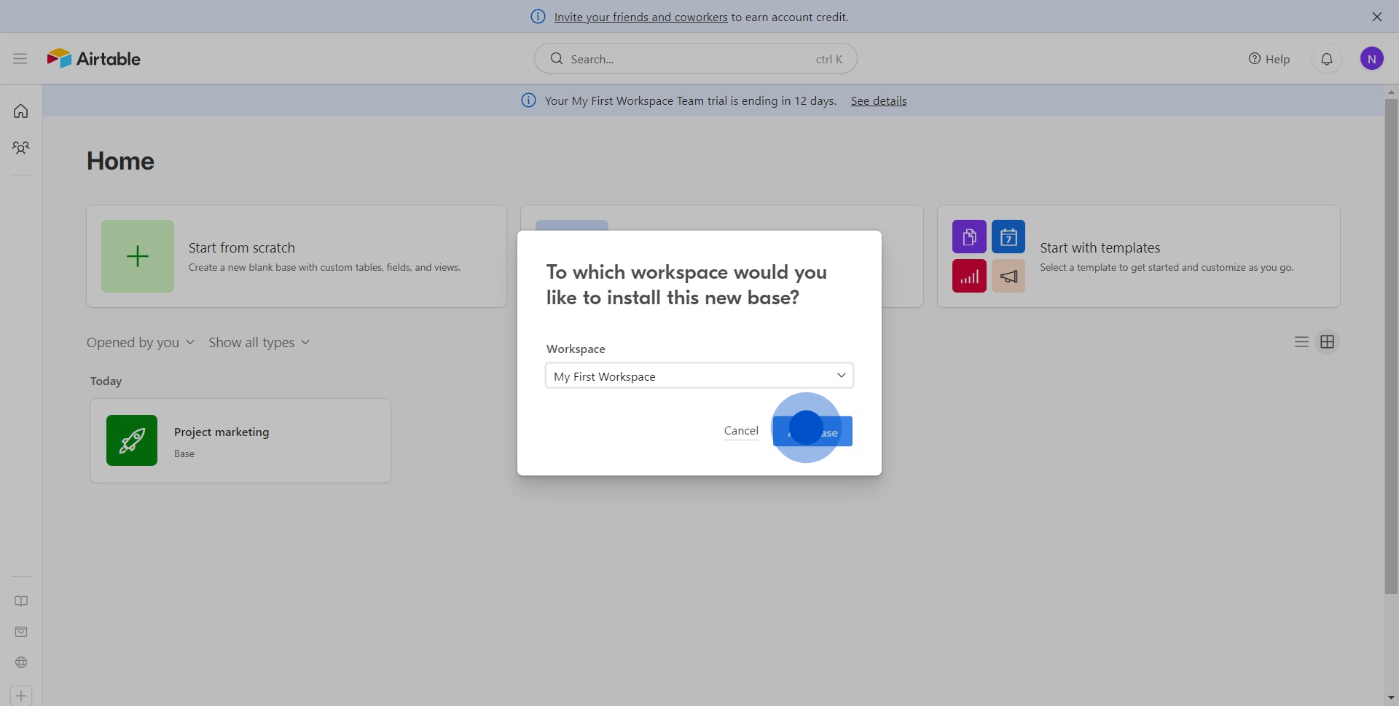1399x706 pixels.
Task: Click the templates book icon in sidebar
Action: 21,601
